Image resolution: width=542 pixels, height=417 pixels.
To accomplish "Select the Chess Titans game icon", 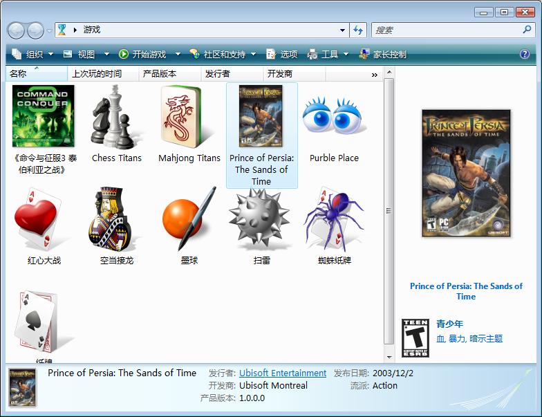I will tap(116, 117).
